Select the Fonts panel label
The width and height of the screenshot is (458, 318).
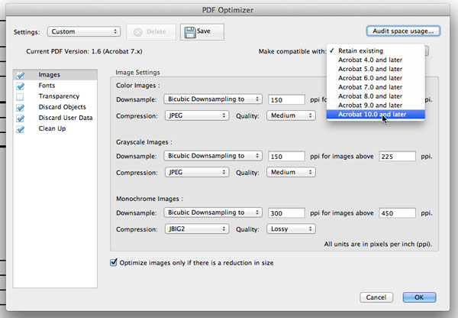47,86
